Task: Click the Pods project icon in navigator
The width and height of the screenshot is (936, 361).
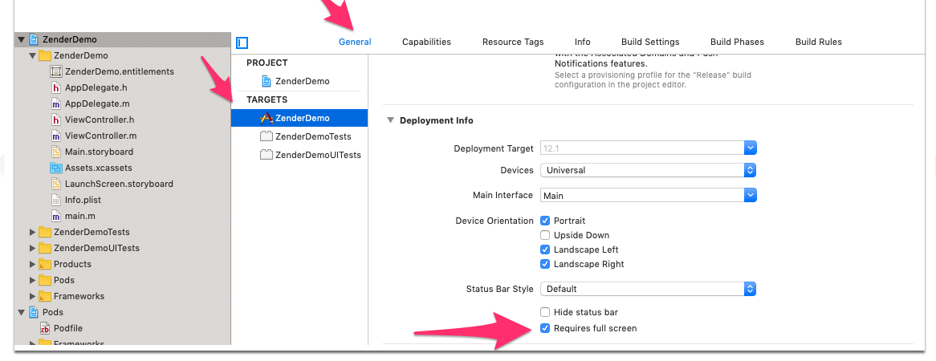Action: tap(33, 312)
